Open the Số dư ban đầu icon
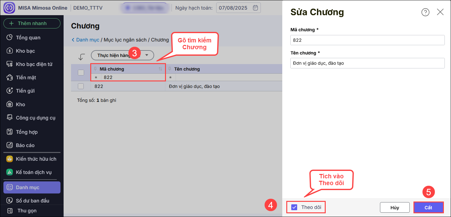This screenshot has height=217, width=451. (10, 201)
